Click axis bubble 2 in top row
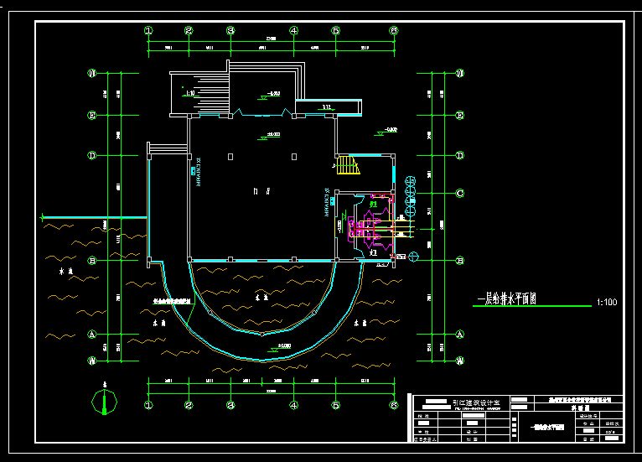The image size is (642, 462). point(189,30)
